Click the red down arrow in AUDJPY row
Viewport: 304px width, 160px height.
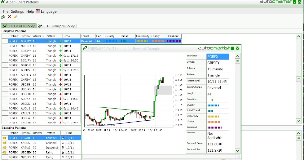tap(60, 75)
